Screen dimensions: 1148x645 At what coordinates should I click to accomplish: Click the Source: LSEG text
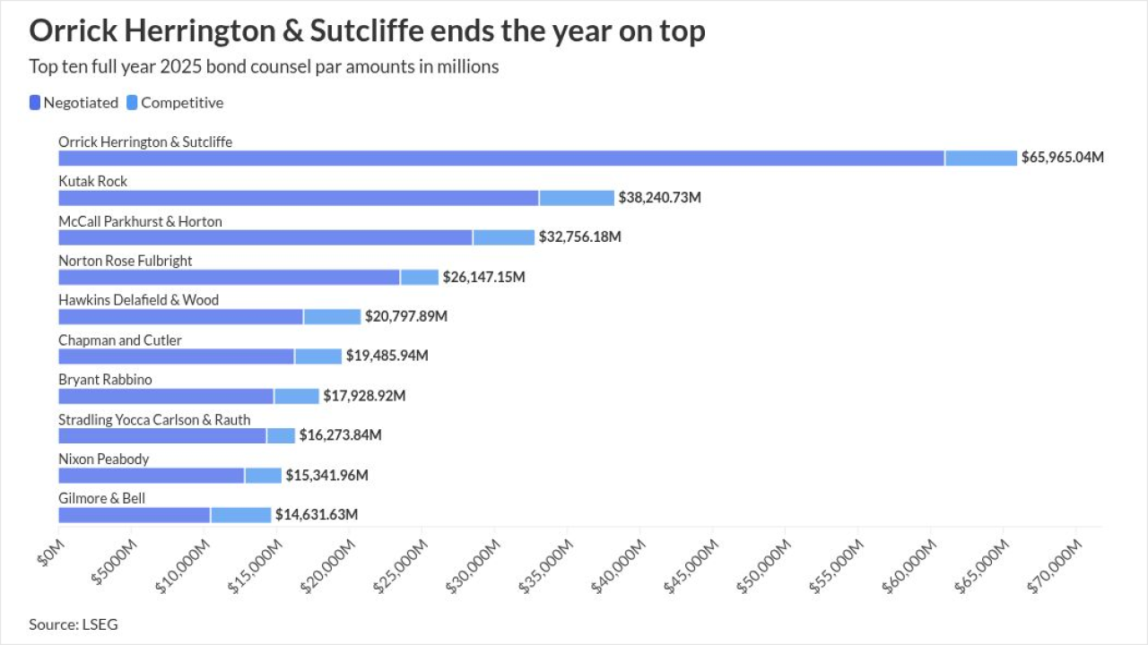[74, 623]
